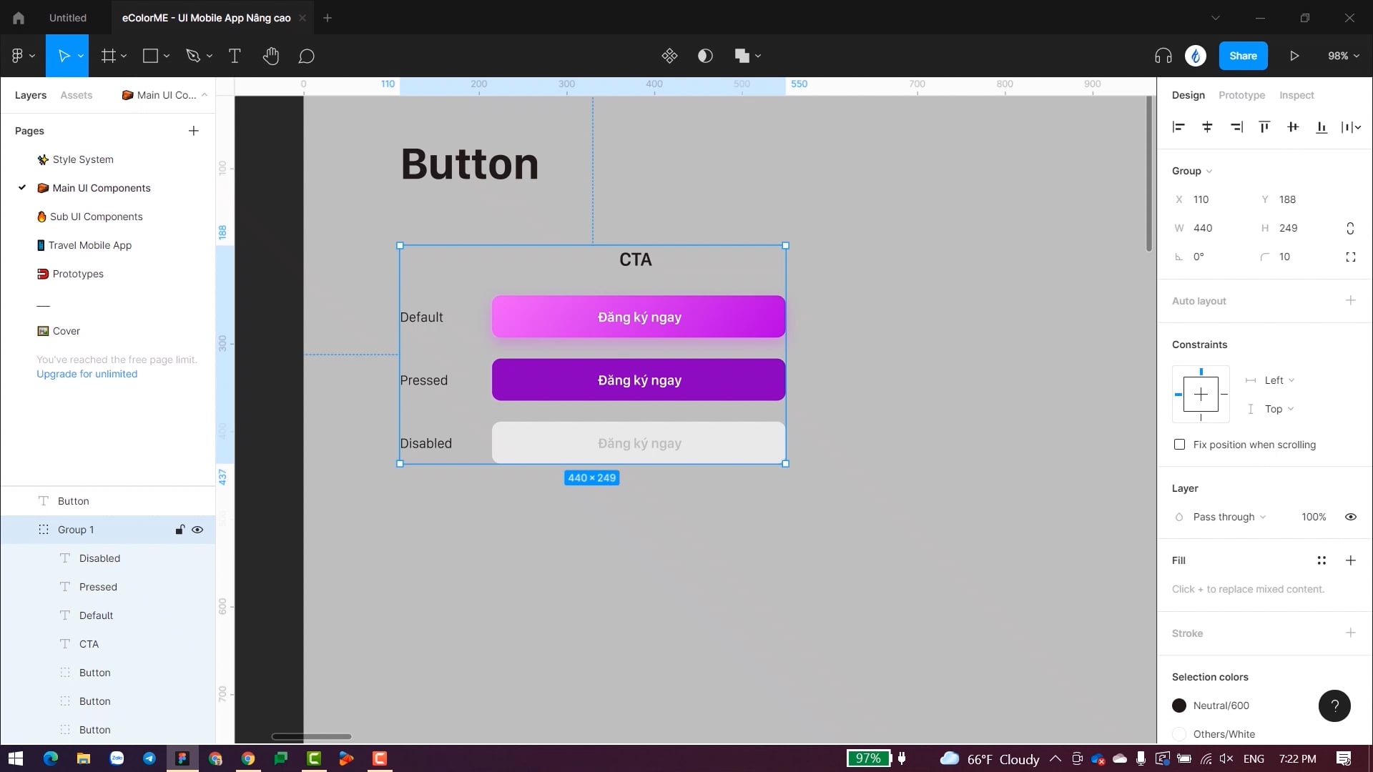
Task: Present prototype with play icon
Action: pyautogui.click(x=1294, y=56)
